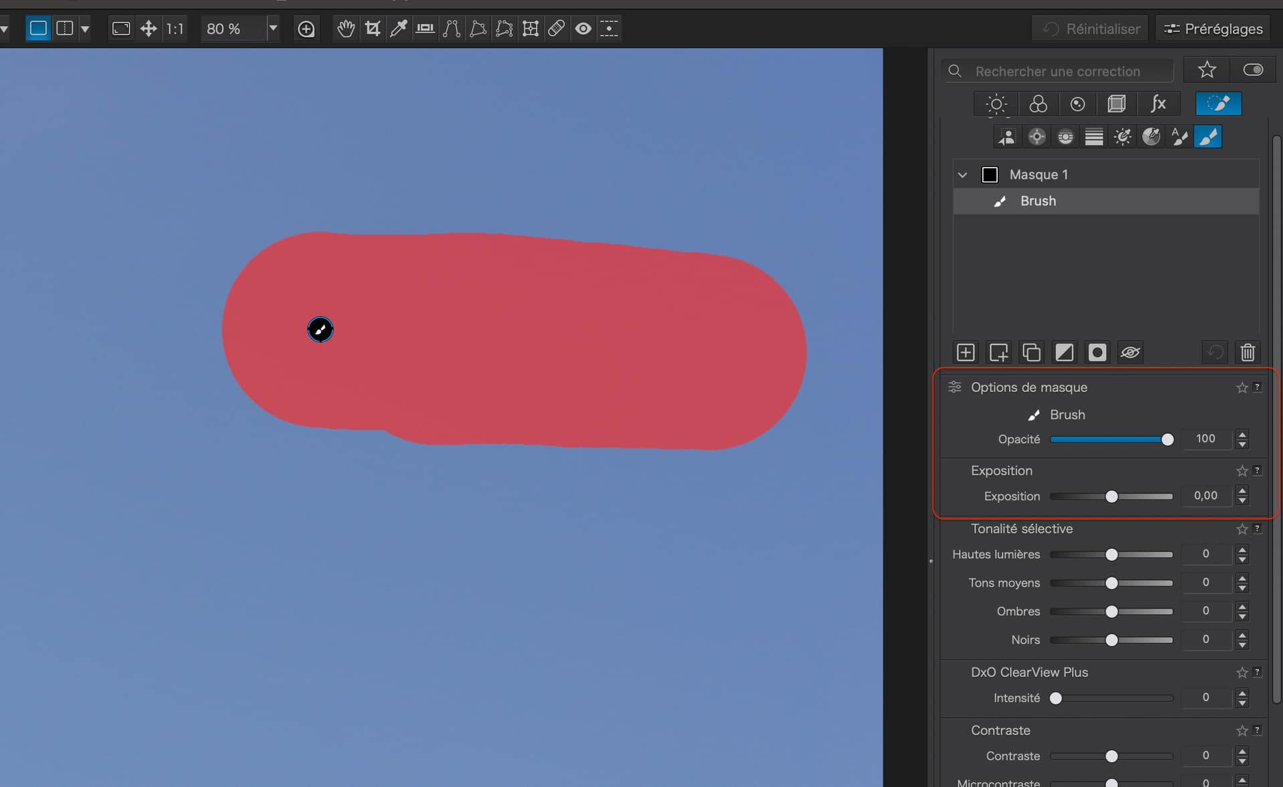Toggle the red-eye preview eye tool

(x=583, y=29)
